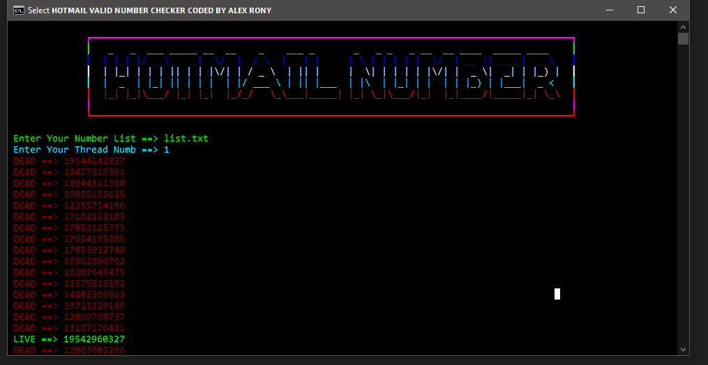Select DEAD number 19855155625
Viewport: 708px width, 365px height.
coord(94,194)
